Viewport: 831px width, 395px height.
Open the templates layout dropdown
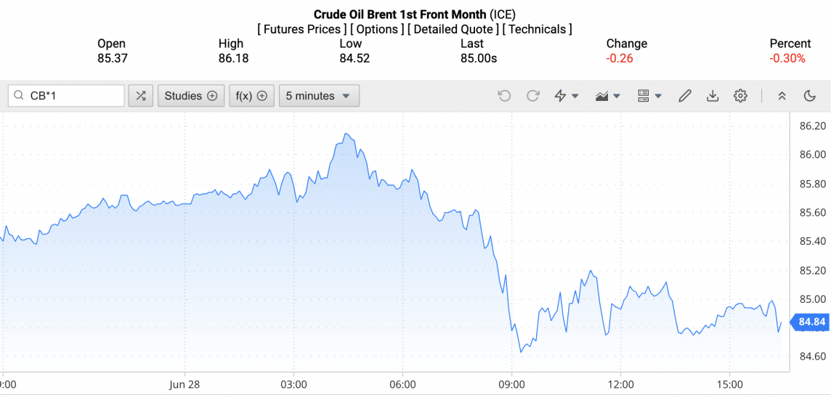(649, 96)
